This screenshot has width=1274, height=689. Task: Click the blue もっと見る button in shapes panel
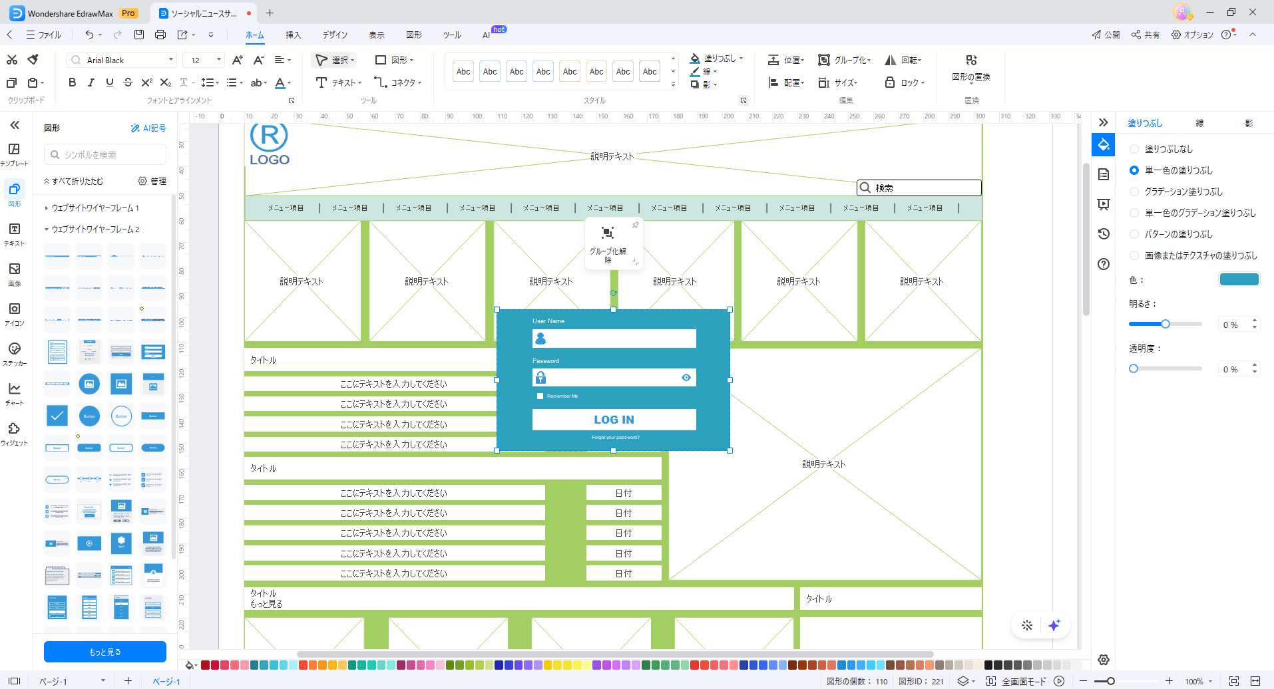pyautogui.click(x=105, y=652)
